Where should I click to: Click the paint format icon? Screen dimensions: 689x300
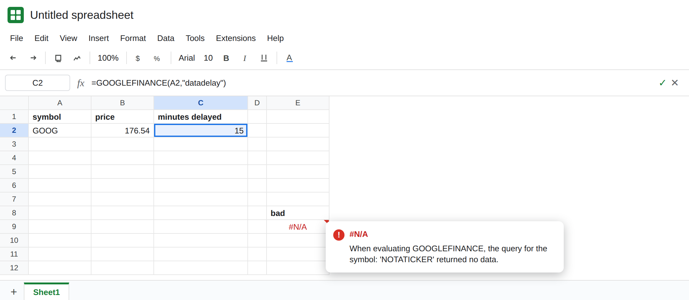click(x=77, y=58)
